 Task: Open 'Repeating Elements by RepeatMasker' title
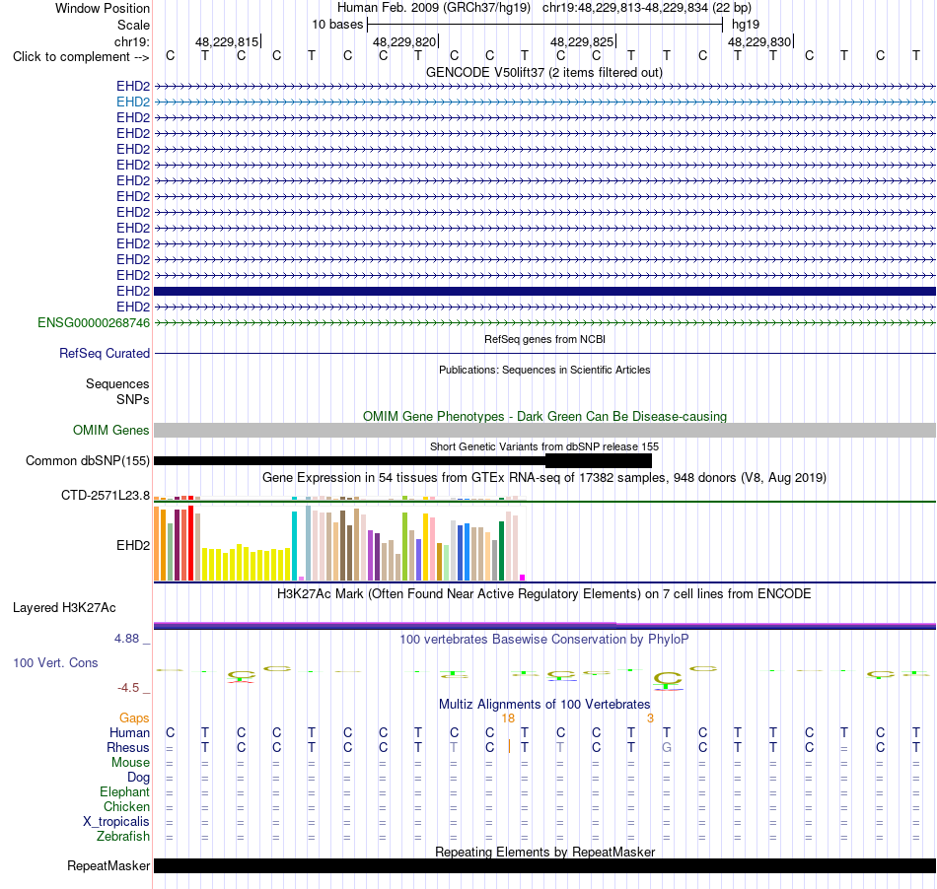544,852
